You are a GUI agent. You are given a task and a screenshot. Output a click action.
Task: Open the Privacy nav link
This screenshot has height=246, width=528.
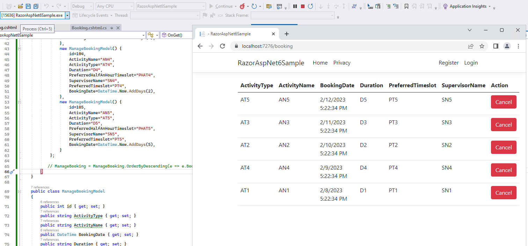[342, 63]
